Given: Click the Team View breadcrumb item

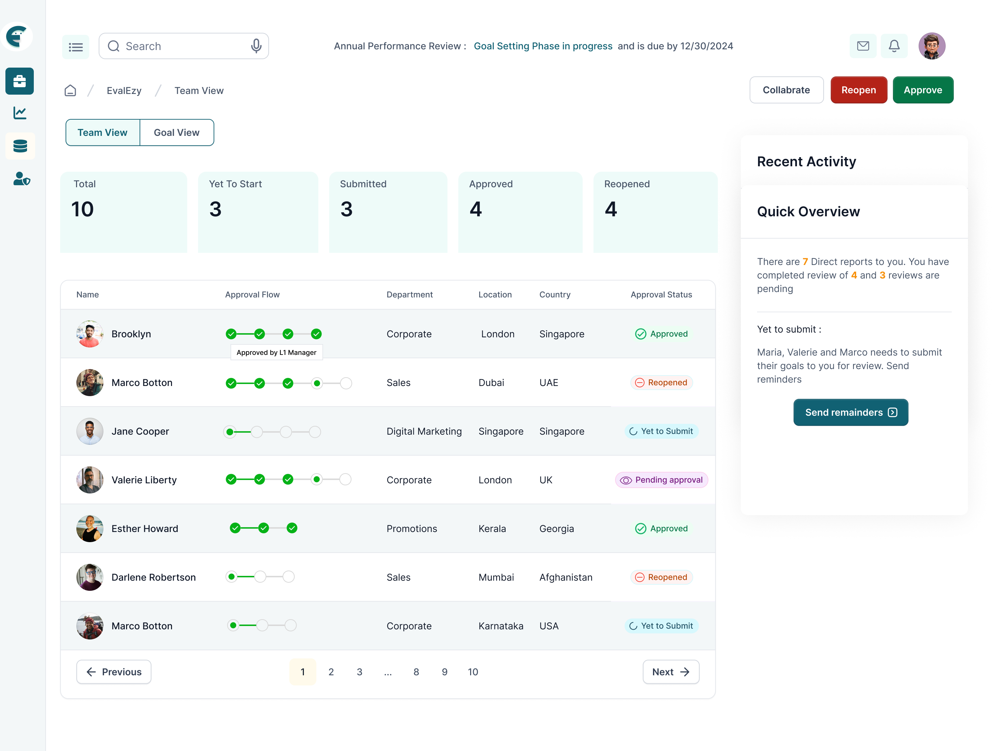Looking at the screenshot, I should (x=199, y=90).
